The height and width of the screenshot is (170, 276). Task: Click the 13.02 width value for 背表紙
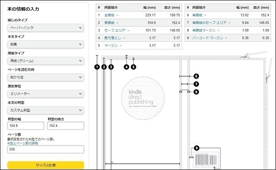pyautogui.click(x=244, y=15)
